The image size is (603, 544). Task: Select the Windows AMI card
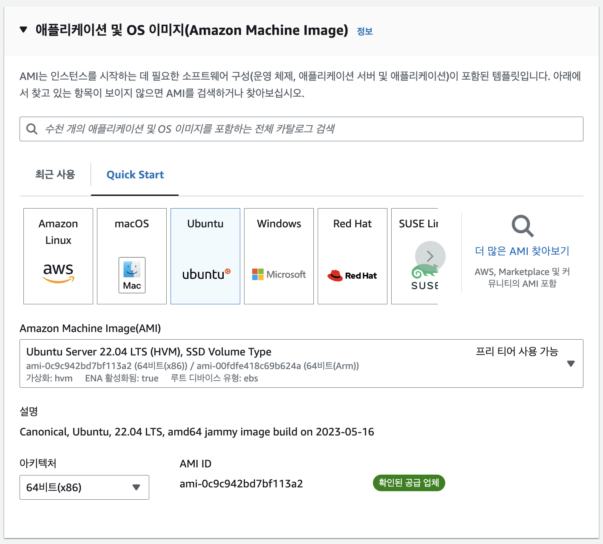point(279,256)
